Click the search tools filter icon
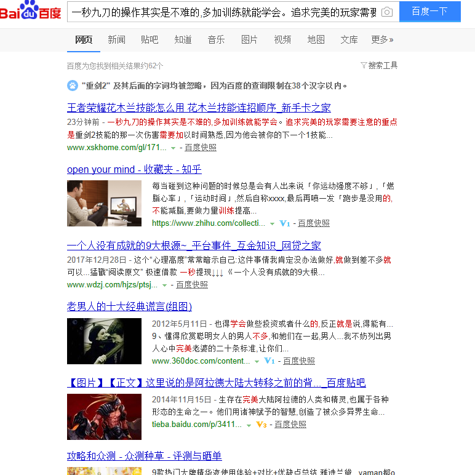The height and width of the screenshot is (475, 475). point(364,65)
